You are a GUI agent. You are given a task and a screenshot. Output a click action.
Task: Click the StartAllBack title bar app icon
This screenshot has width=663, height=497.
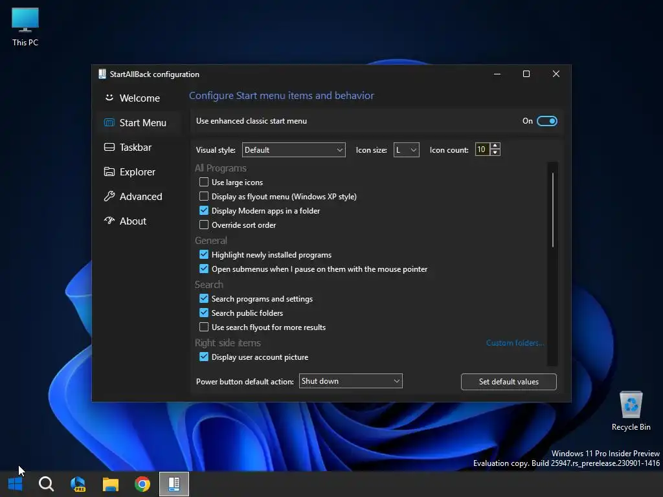102,74
